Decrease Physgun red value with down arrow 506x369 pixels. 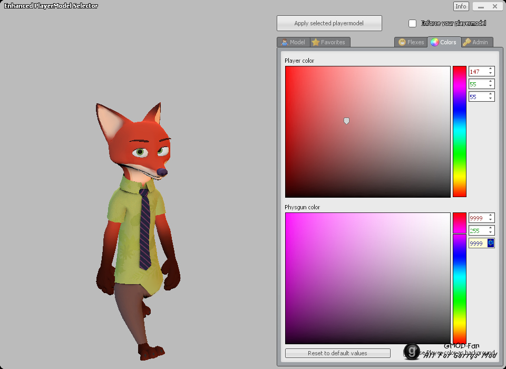coord(491,220)
